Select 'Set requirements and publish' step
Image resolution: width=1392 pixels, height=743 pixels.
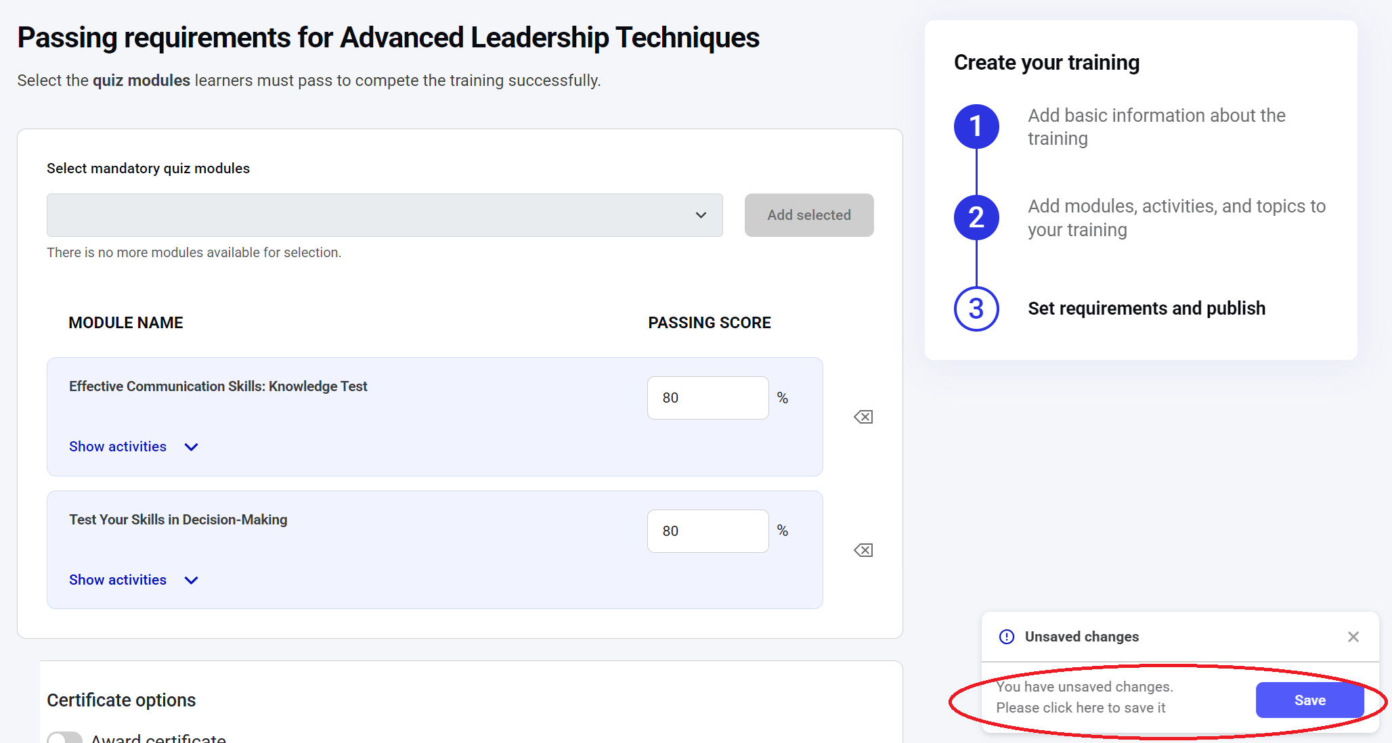click(x=1146, y=309)
